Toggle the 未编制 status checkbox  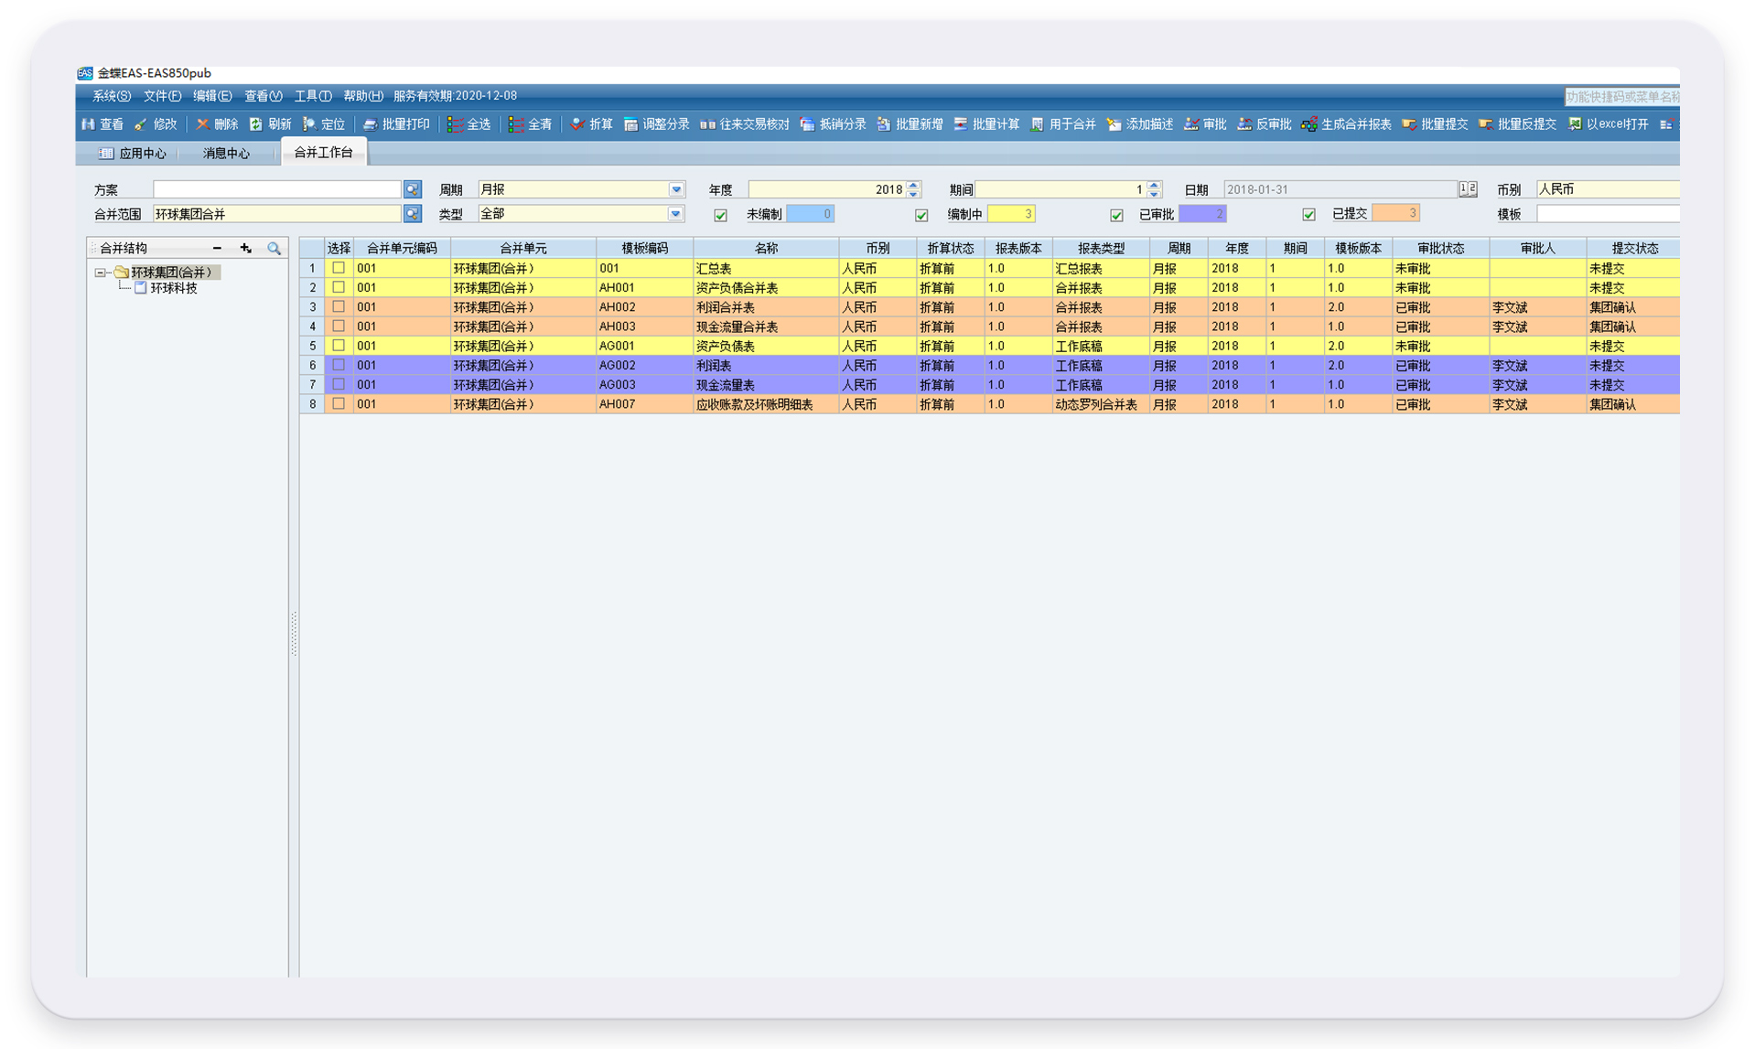click(721, 215)
